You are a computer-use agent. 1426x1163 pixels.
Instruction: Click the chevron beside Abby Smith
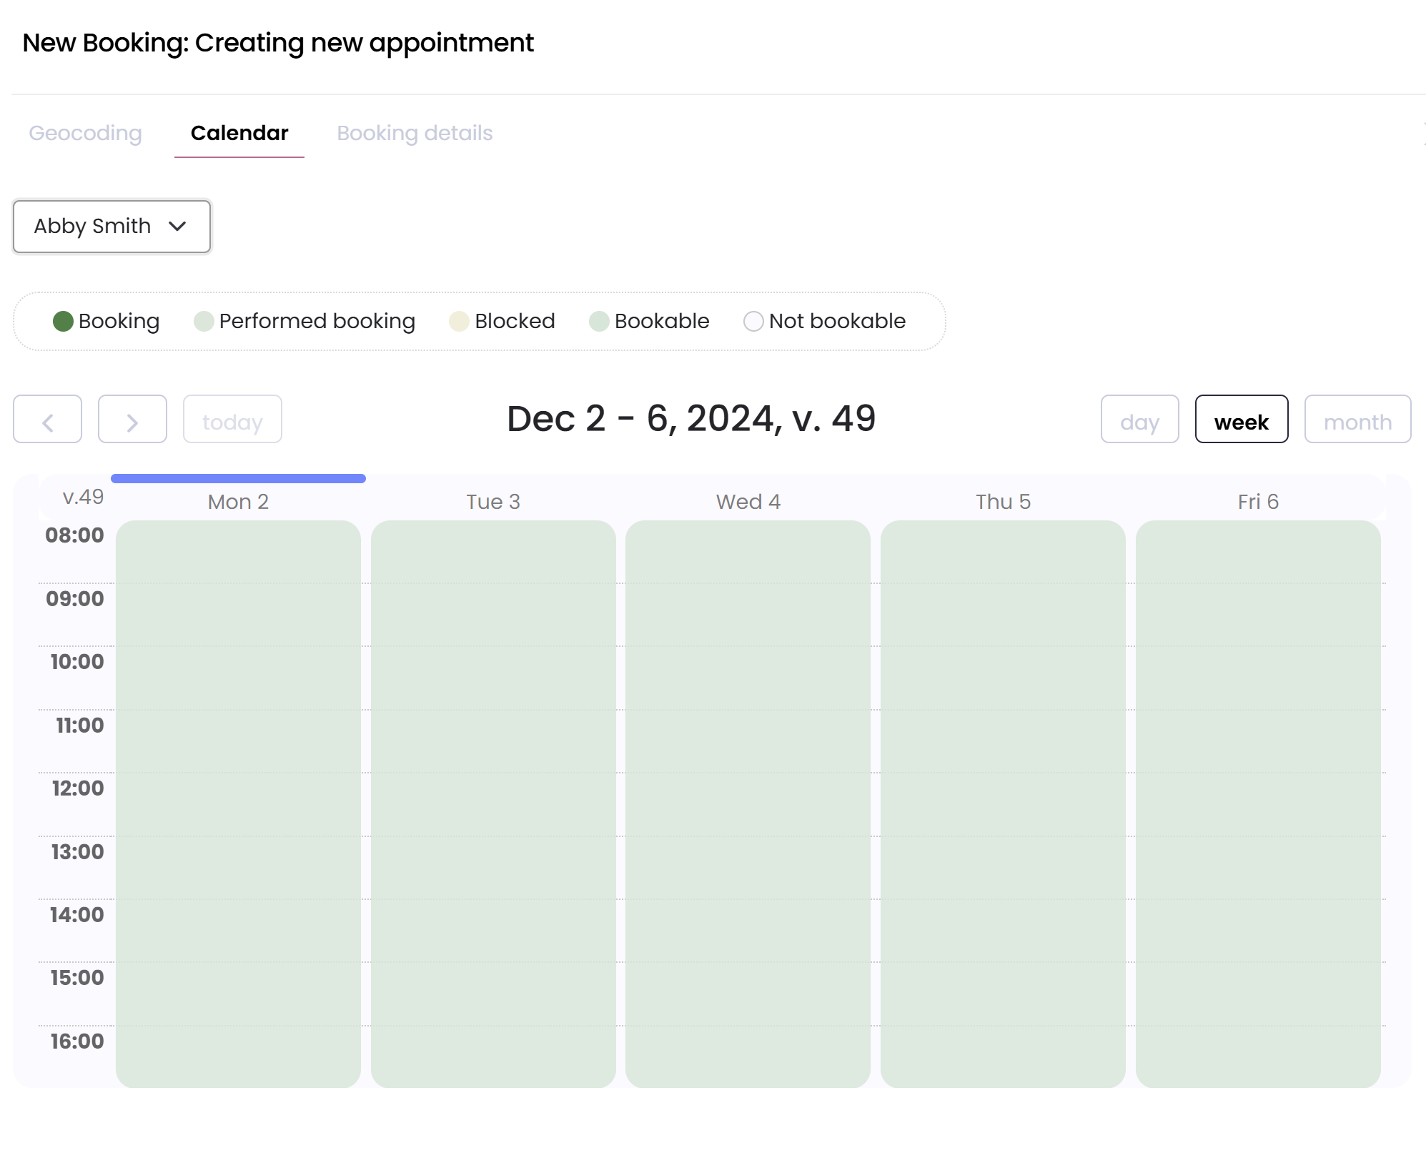[177, 227]
